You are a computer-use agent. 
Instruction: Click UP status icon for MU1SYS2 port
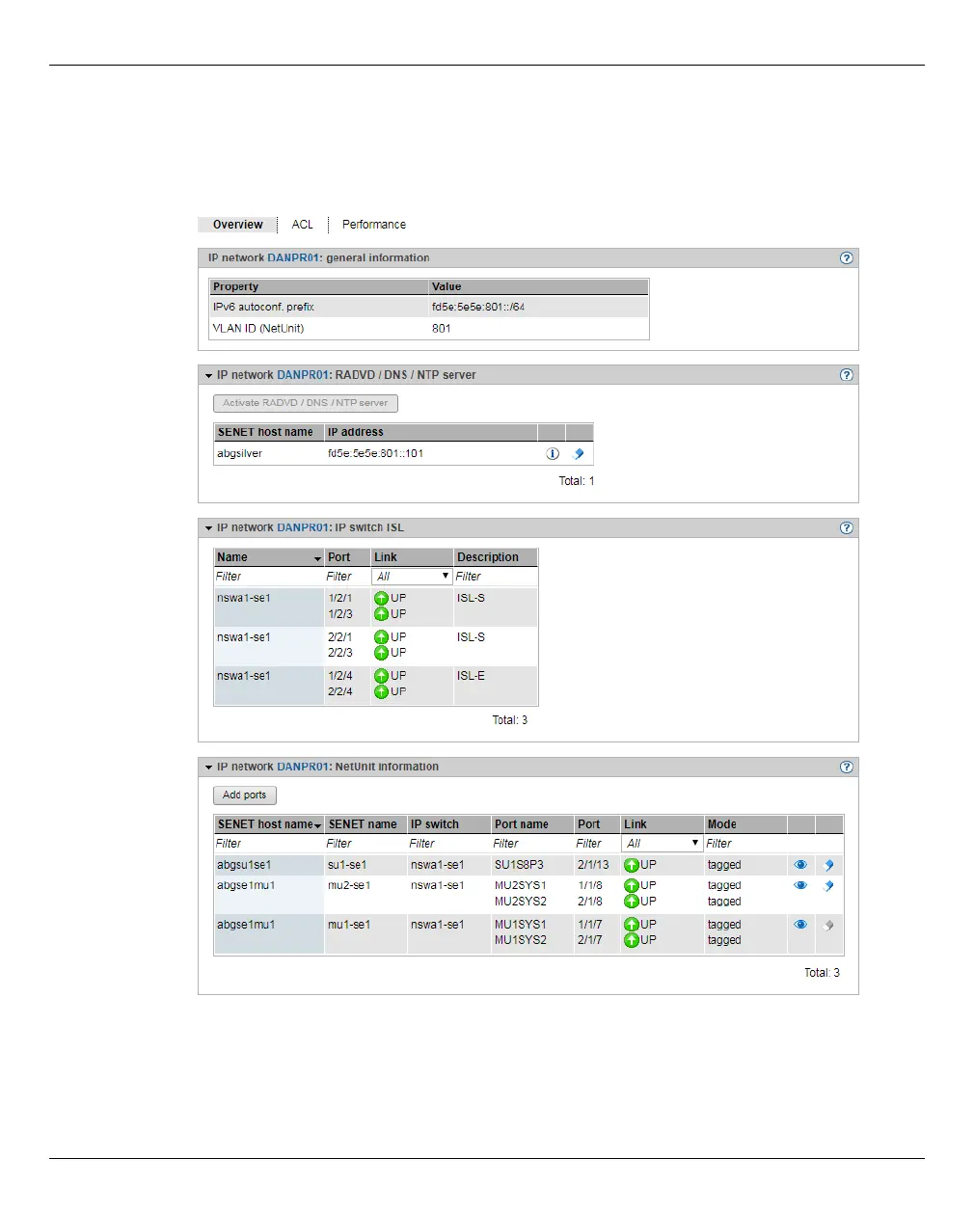coord(632,940)
